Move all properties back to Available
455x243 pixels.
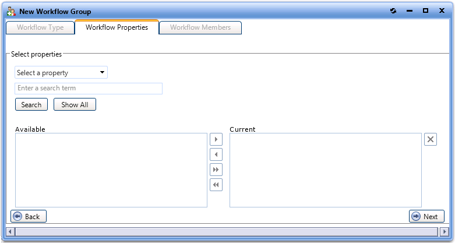click(216, 185)
